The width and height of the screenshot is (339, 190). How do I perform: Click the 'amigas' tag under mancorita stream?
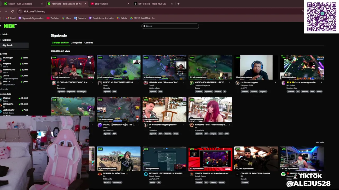[x=213, y=134]
